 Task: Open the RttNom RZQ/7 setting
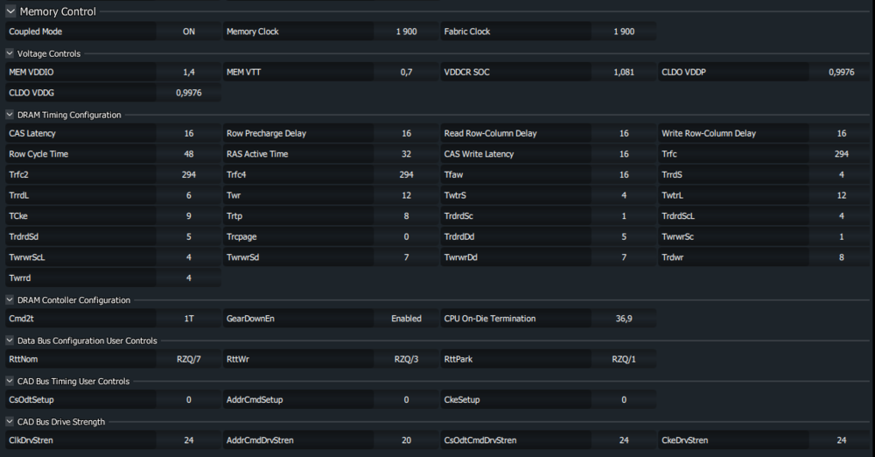pos(189,359)
